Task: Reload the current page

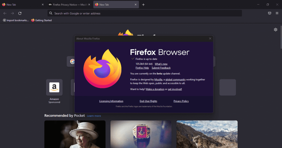Action: click(20, 13)
